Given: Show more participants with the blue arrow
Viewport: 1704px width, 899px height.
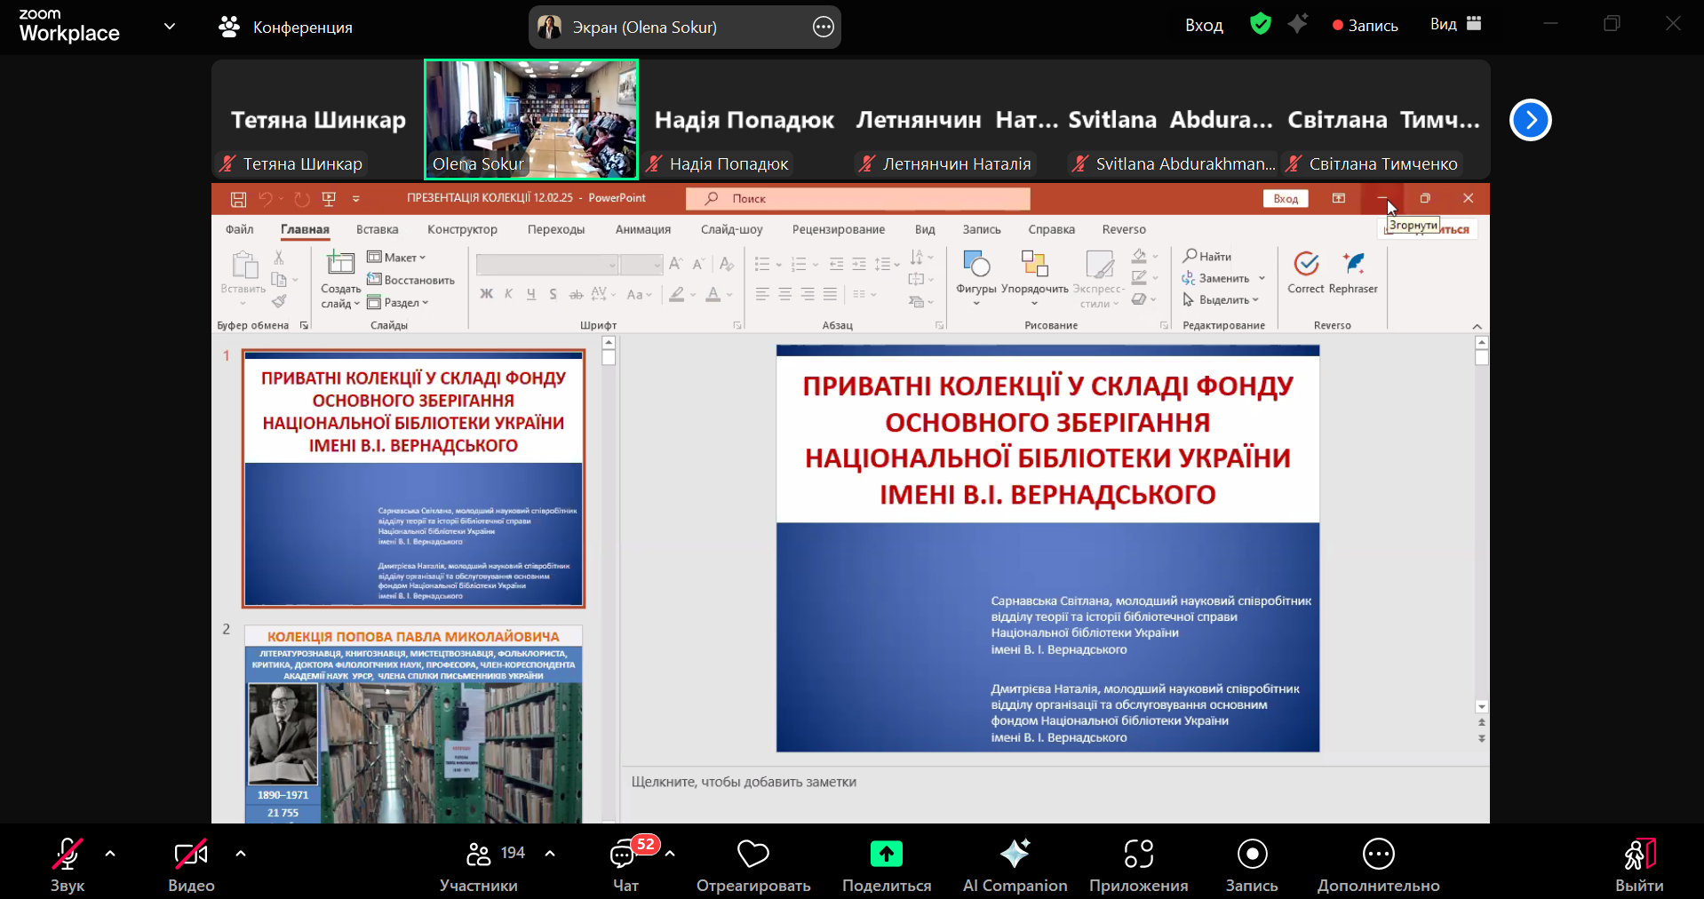Looking at the screenshot, I should coord(1530,120).
